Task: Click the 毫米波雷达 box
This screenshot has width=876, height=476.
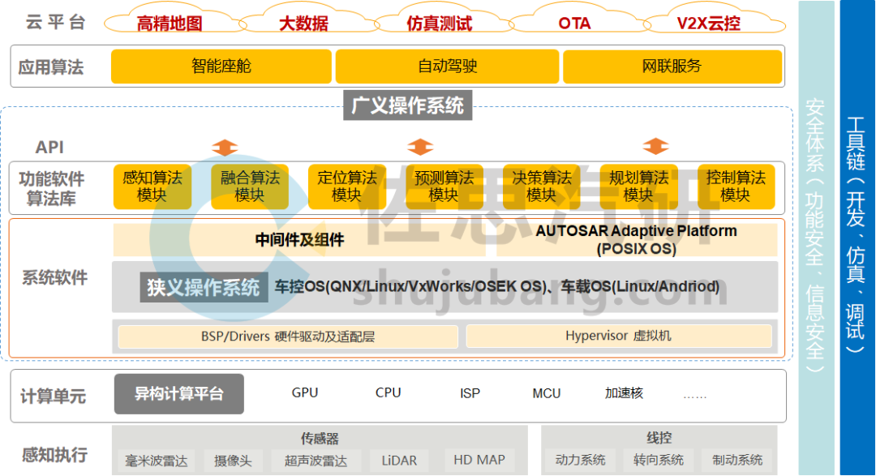Action: [157, 461]
